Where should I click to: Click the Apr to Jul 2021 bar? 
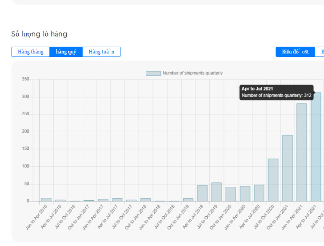click(316, 147)
